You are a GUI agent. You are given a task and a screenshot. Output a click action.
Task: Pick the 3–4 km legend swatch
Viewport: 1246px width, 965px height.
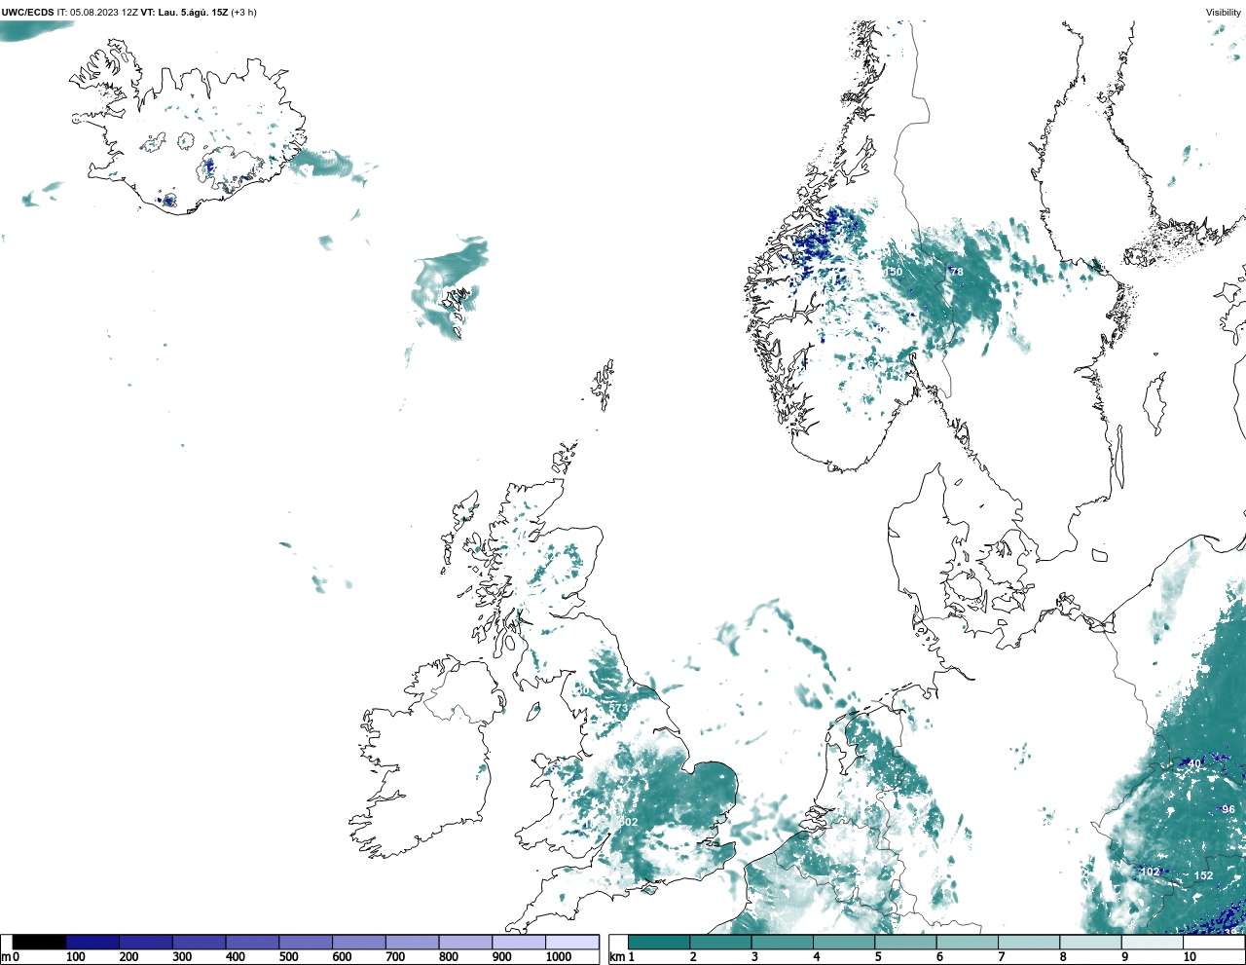point(782,942)
